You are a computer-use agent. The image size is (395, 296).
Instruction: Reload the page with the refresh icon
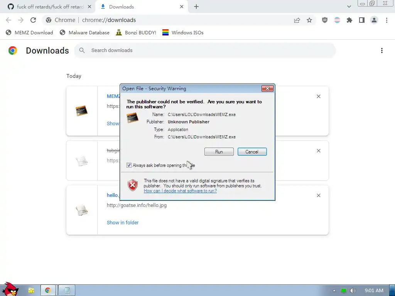point(33,20)
